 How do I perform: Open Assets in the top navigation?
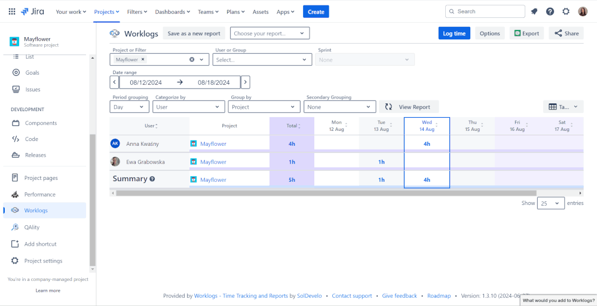261,12
